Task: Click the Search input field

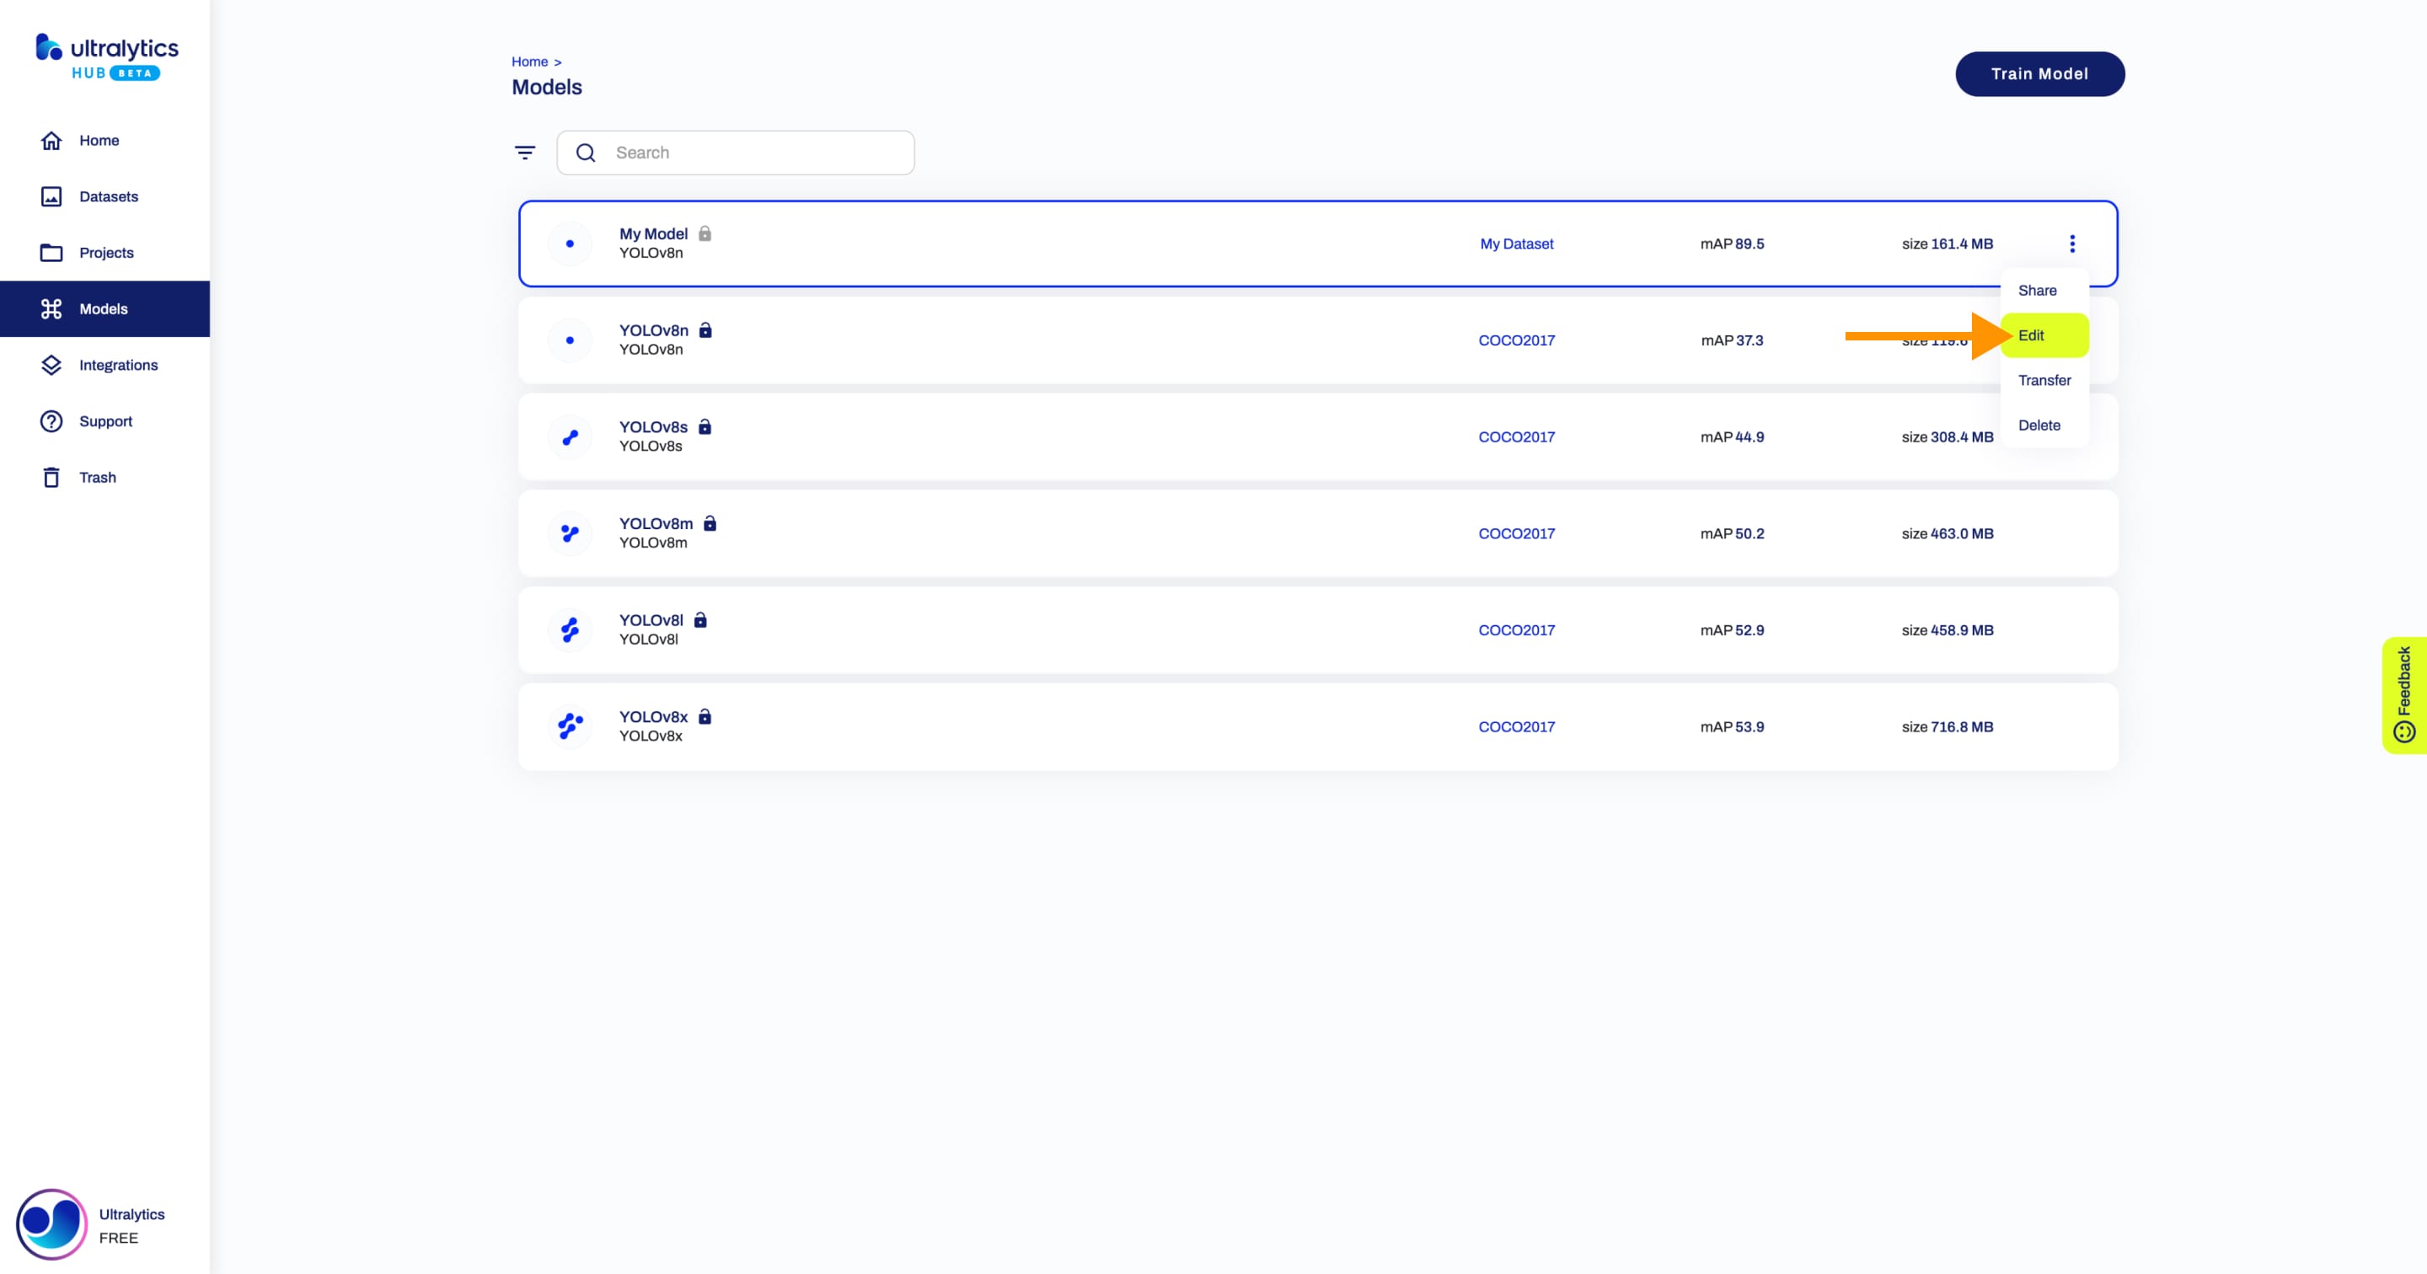Action: point(750,153)
